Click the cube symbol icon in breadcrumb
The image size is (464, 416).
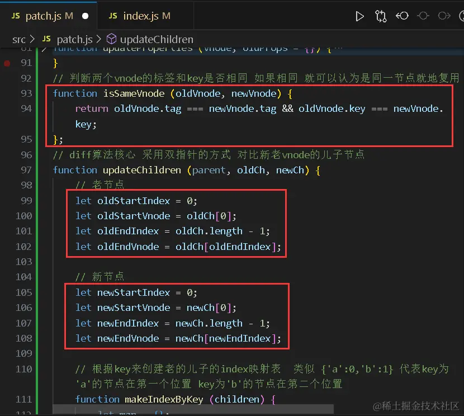[x=112, y=39]
